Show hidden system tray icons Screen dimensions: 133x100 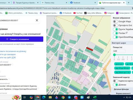[x=124, y=97]
